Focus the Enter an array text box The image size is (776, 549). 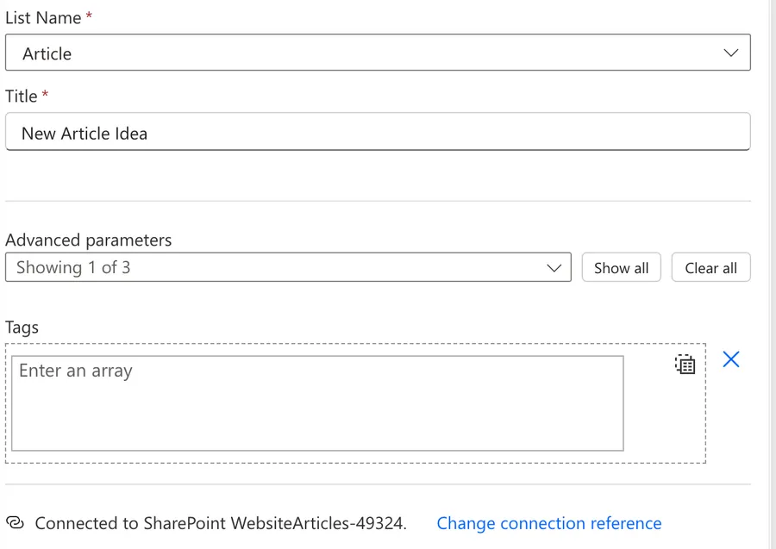(317, 403)
